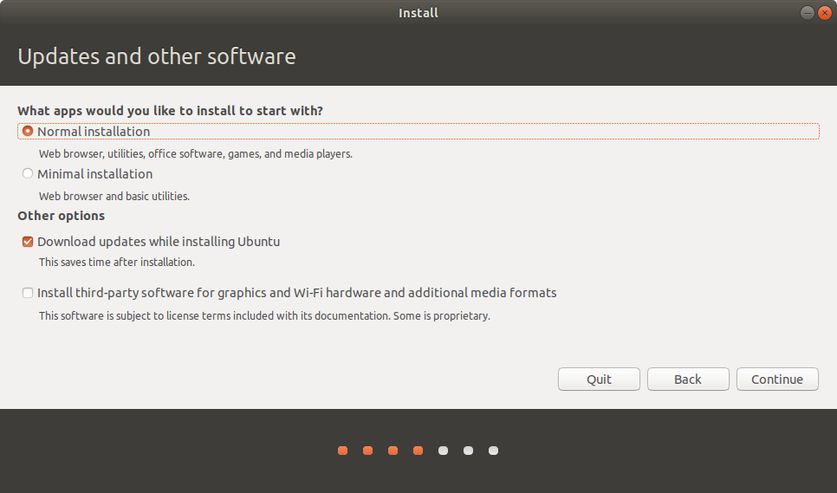Click the 'Some is proprietary.' license note

coord(442,316)
